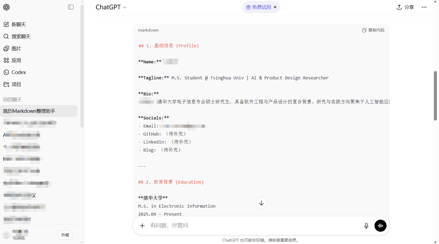
Task: Open 搜索聊天 search chats
Action: click(x=21, y=37)
